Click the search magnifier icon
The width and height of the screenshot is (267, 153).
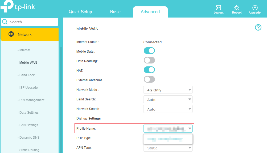5,22
